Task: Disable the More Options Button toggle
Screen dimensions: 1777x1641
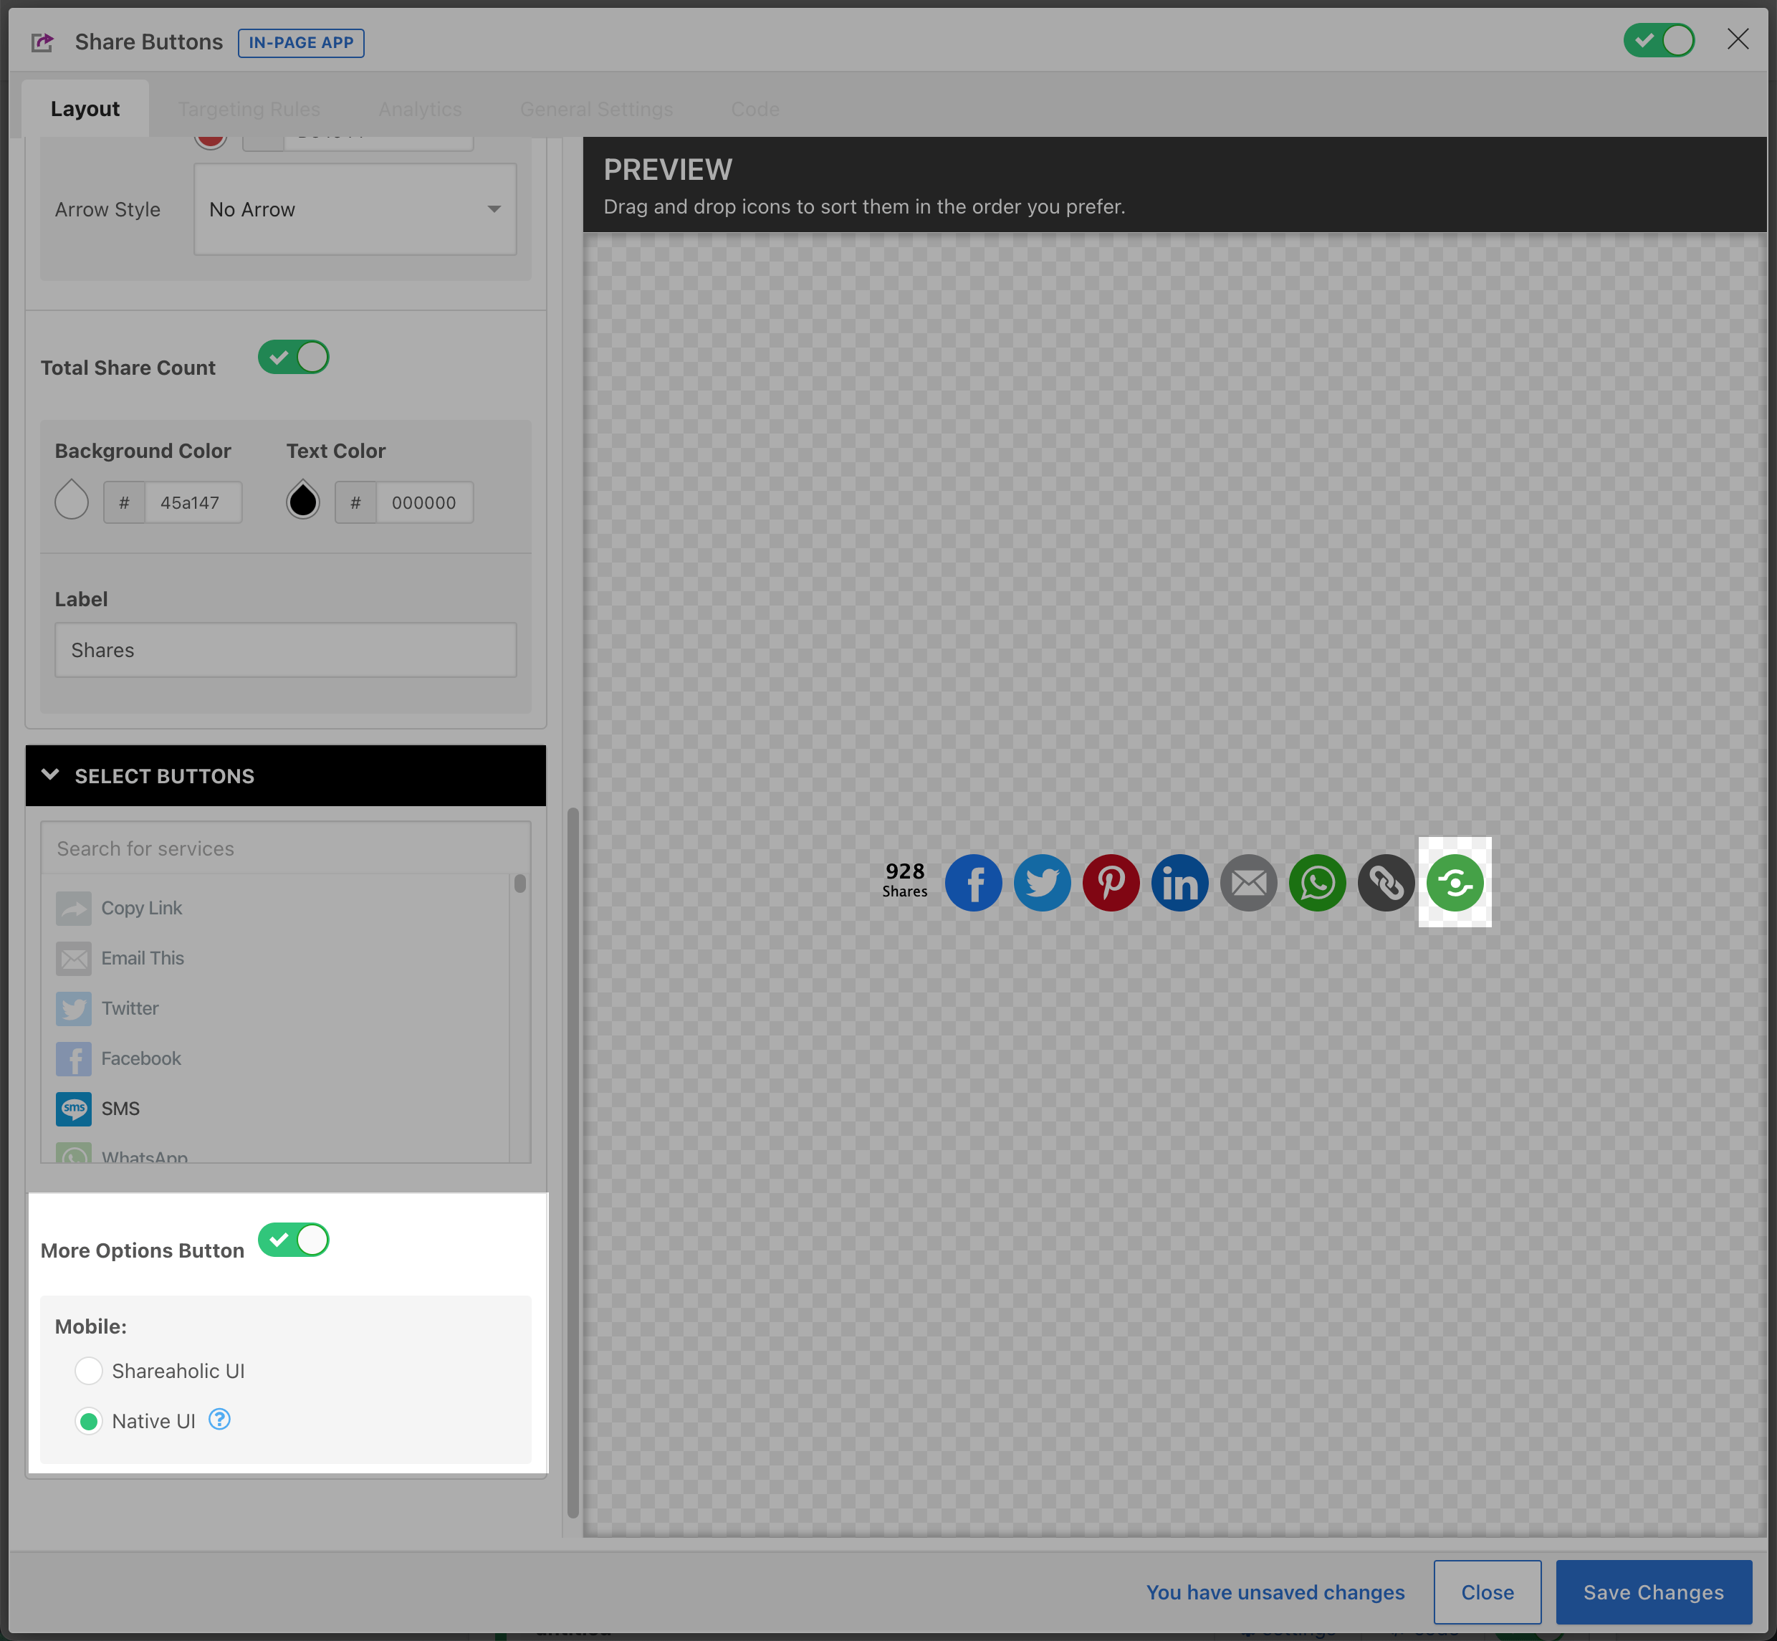Action: [294, 1240]
